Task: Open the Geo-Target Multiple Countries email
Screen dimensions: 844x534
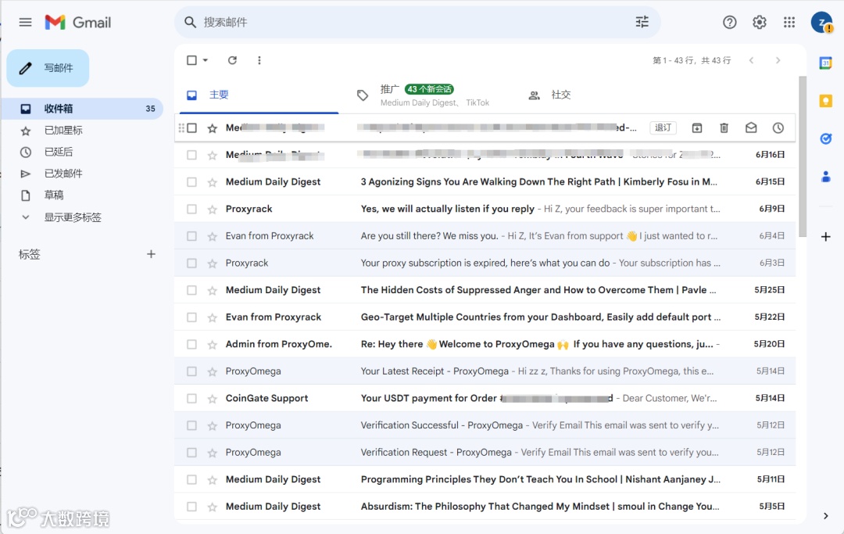Action: pyautogui.click(x=485, y=317)
